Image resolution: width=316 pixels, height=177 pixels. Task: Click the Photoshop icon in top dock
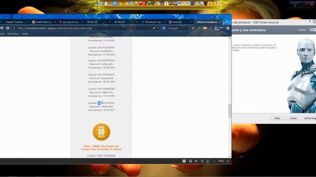point(193,3)
